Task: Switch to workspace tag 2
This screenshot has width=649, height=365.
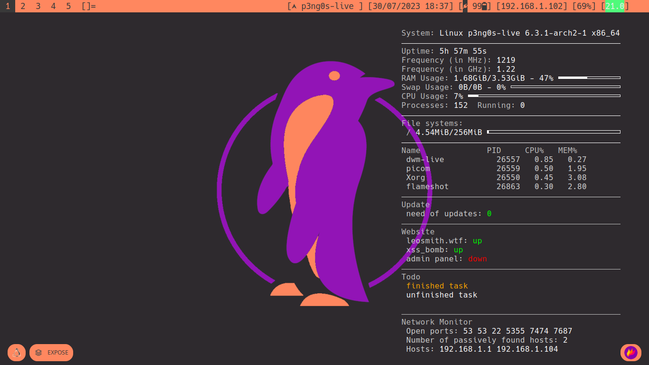Action: pyautogui.click(x=23, y=6)
